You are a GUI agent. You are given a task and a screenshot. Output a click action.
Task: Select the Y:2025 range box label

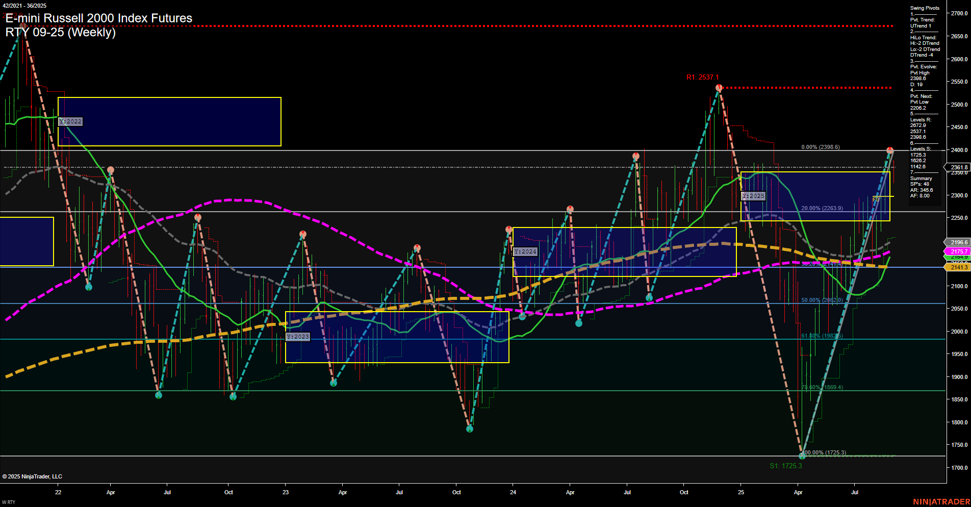point(754,195)
